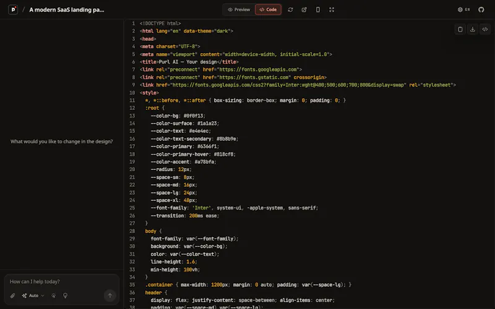The width and height of the screenshot is (495, 309).
Task: Click 'header {' selector on line 36
Action: pyautogui.click(x=157, y=293)
